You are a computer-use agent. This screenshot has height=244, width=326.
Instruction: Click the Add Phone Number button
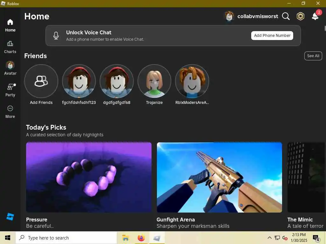point(272,36)
